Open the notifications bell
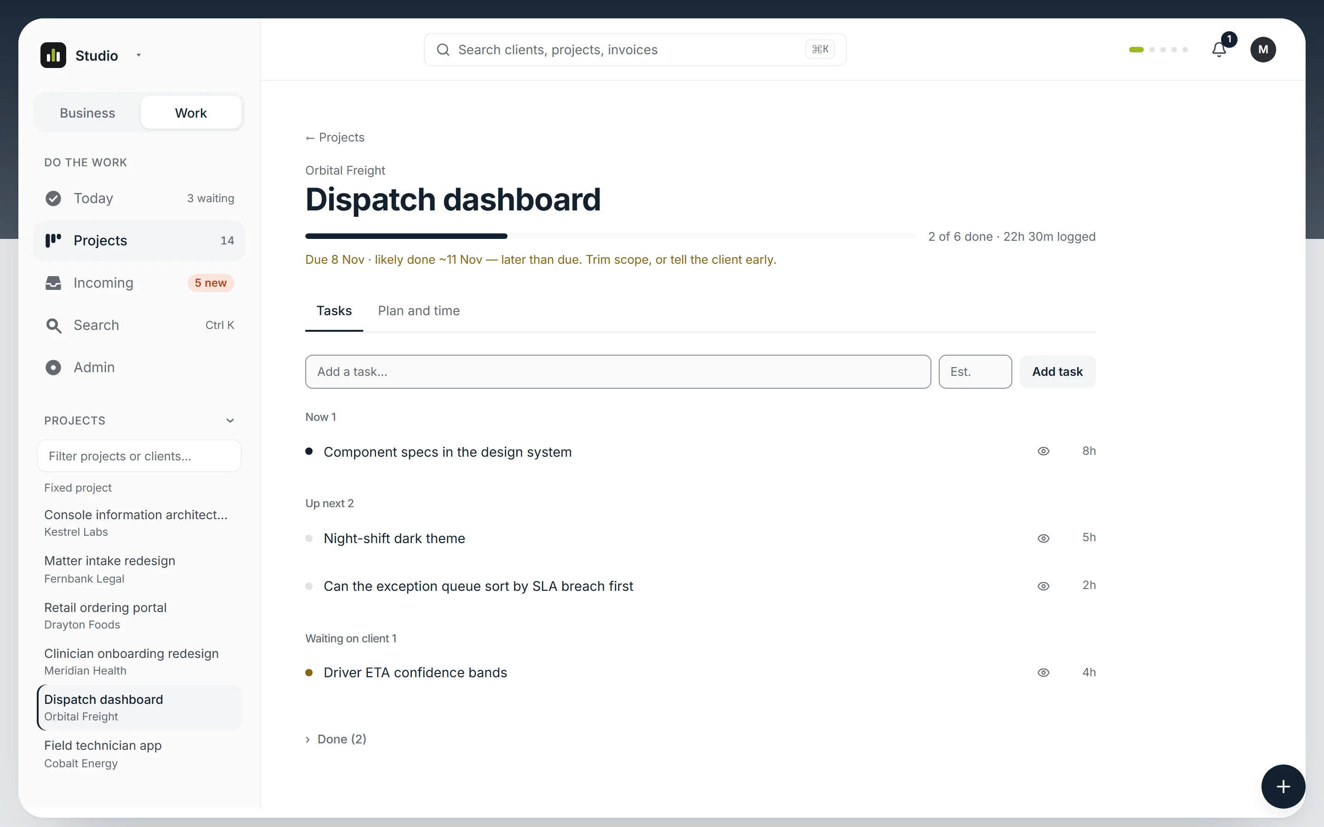The height and width of the screenshot is (827, 1324). point(1219,50)
